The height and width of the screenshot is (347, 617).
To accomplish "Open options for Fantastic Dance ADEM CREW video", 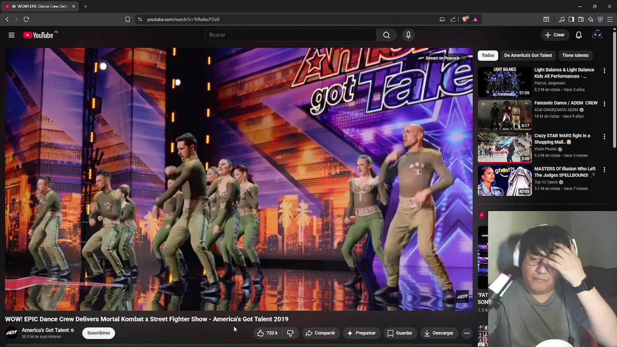I will (x=604, y=104).
